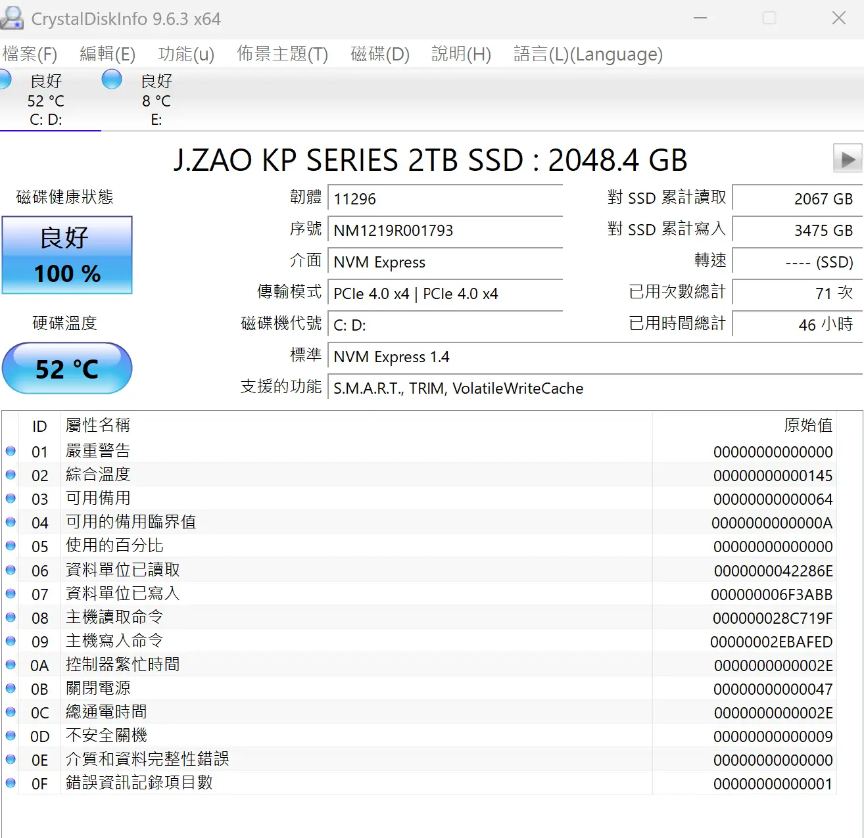Click the total host writes value 3475 GB
The width and height of the screenshot is (864, 838).
pyautogui.click(x=798, y=231)
